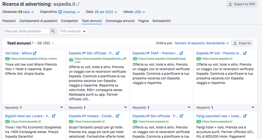Screen dimensions: 262x139
Task: Click the https://www.expedia.it/expedia/taap URL
Action: pos(162,59)
